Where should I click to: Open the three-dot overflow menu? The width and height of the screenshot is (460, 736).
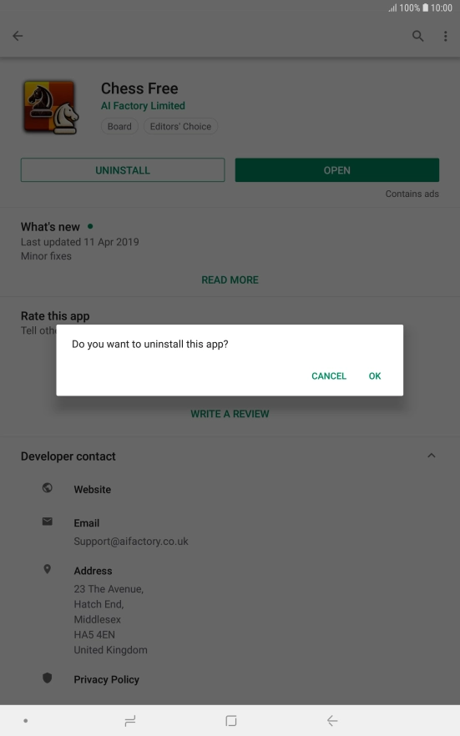(x=446, y=36)
